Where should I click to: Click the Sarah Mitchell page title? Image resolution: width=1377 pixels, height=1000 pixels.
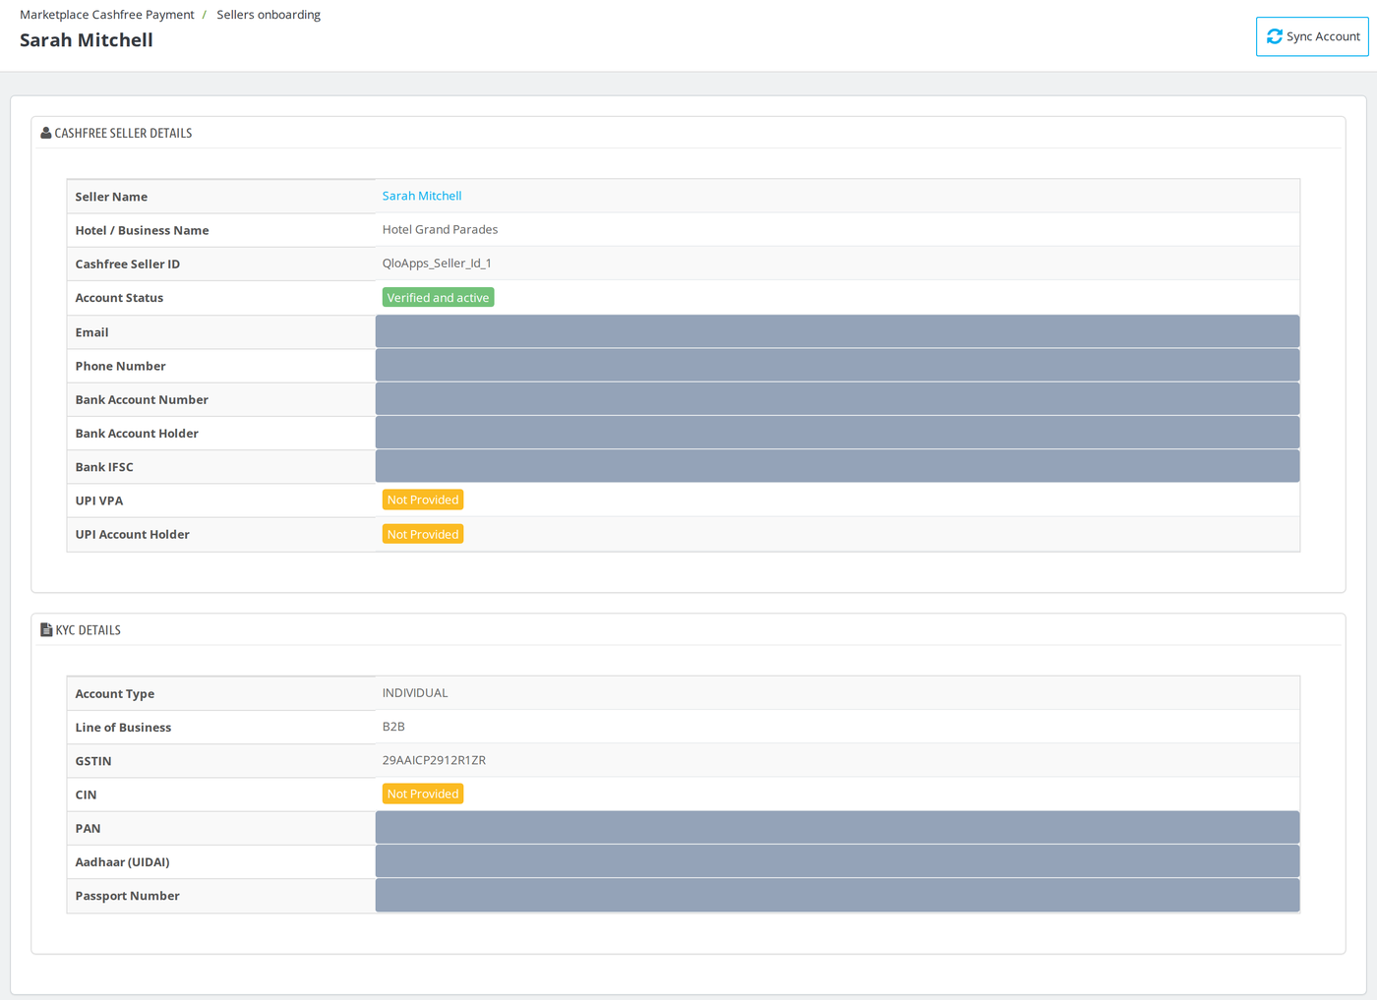[x=87, y=40]
